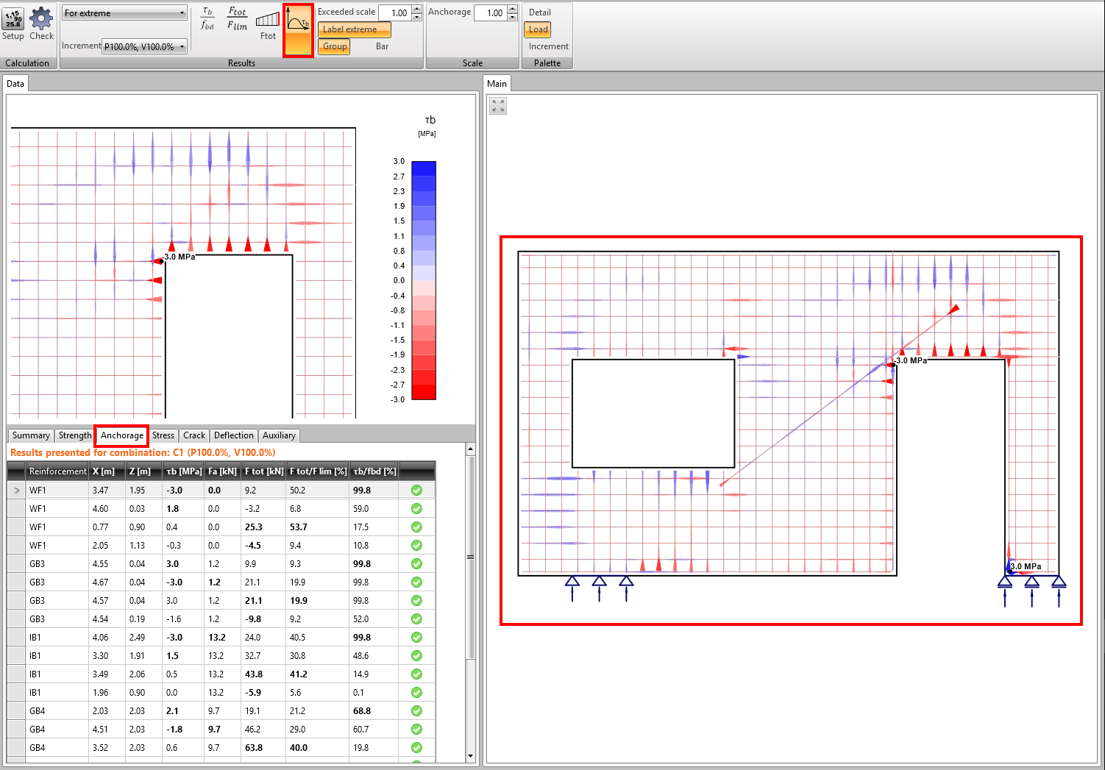Click the darkest blue 3.0 legend swatch
The width and height of the screenshot is (1105, 770).
click(x=423, y=168)
